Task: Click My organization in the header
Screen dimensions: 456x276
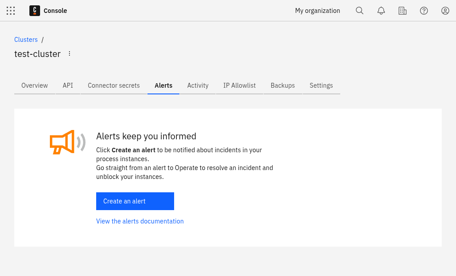Action: [318, 11]
